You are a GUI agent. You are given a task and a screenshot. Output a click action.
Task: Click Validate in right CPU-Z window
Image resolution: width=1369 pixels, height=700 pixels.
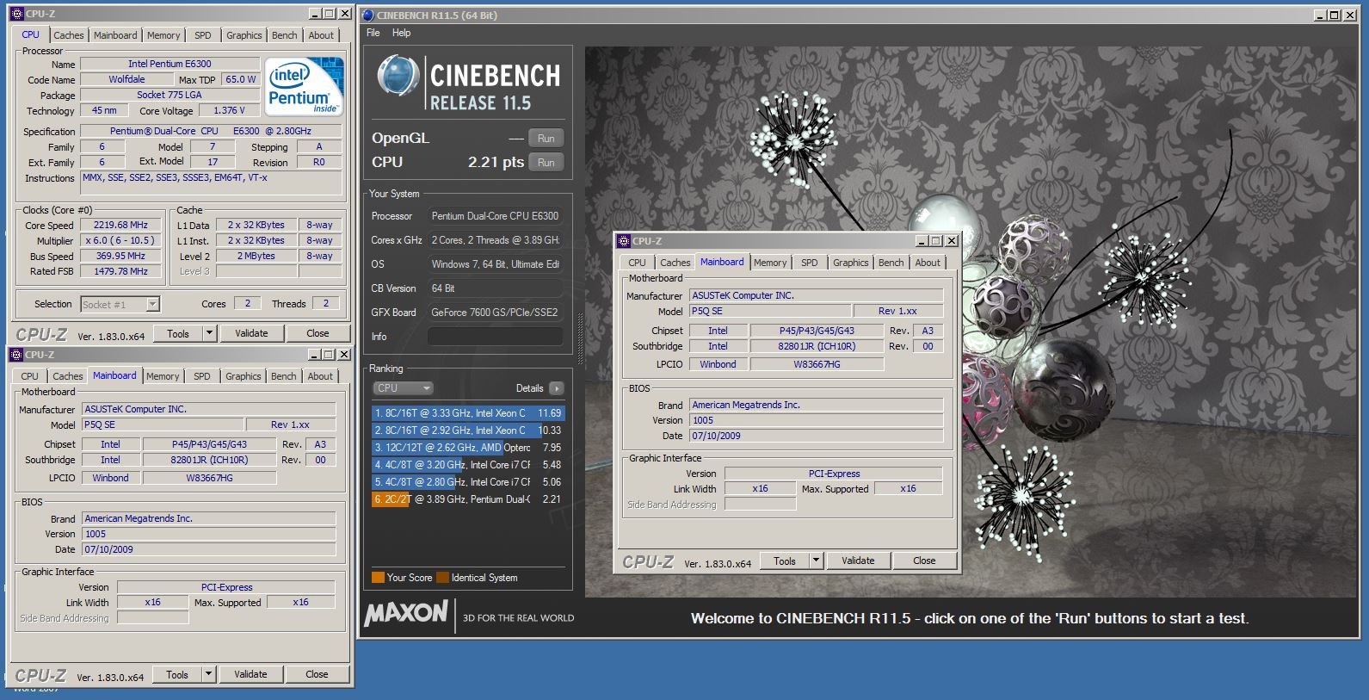(858, 561)
